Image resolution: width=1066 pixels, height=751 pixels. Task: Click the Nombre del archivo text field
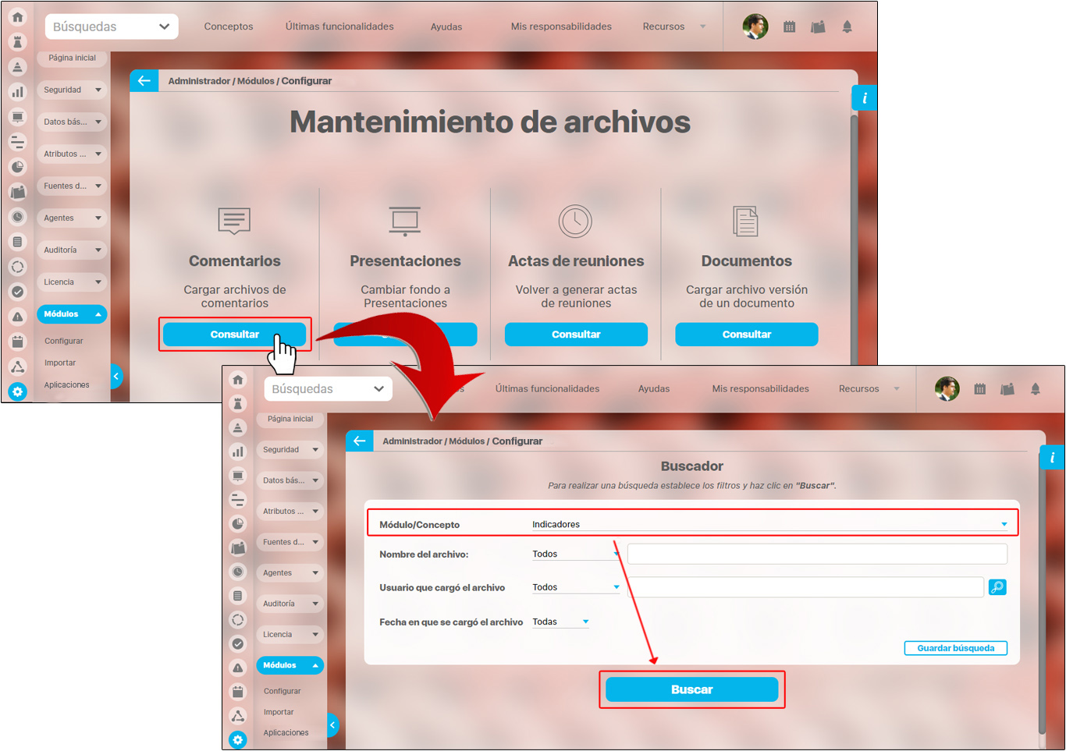[817, 554]
